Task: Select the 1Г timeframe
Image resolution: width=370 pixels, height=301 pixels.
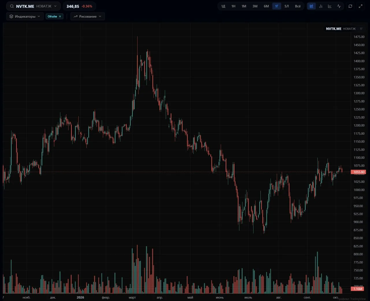Action: [x=277, y=6]
